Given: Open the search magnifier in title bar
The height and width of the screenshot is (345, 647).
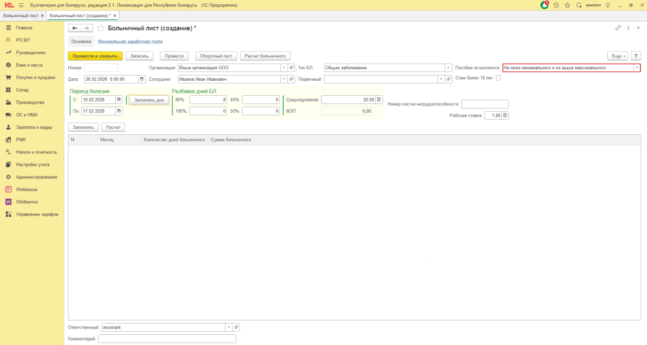Looking at the screenshot, I should coord(579,5).
